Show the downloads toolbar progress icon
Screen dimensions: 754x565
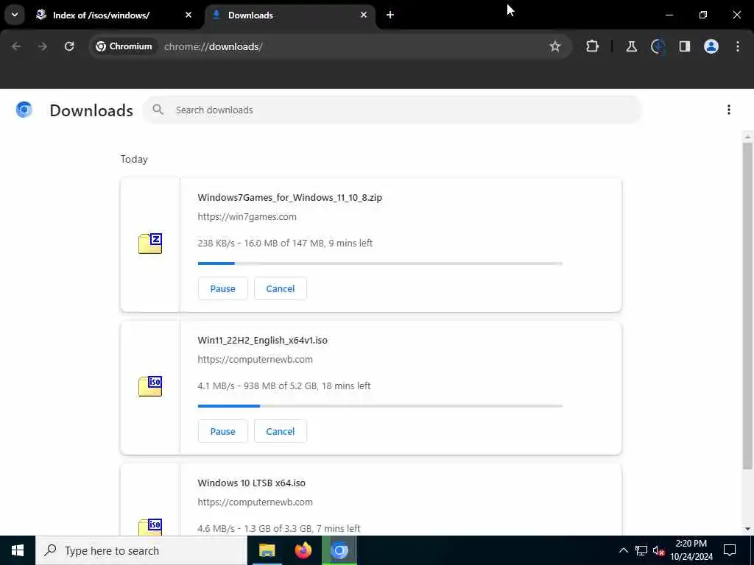pyautogui.click(x=658, y=46)
